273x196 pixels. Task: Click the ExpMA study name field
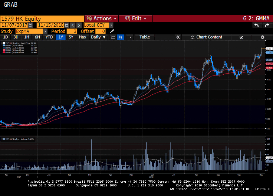point(29,31)
